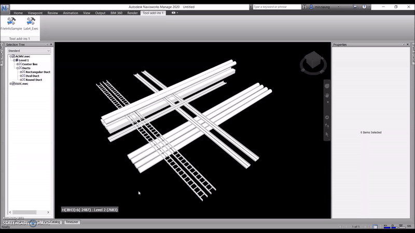Expand the Rectangular Duct node
Screen dimensions: 415x233
click(20, 72)
